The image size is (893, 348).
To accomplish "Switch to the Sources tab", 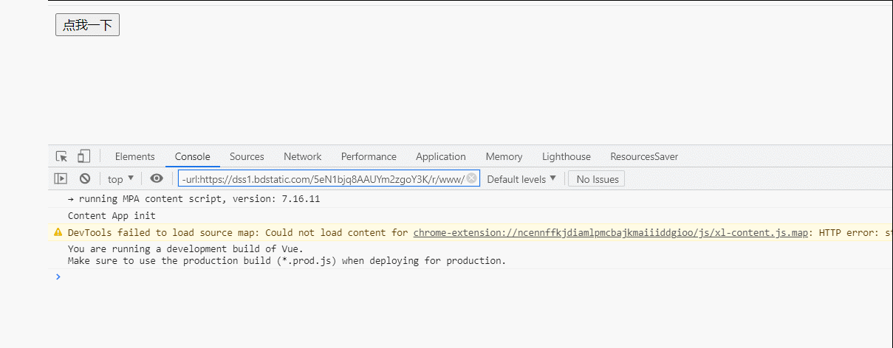I will (x=247, y=156).
